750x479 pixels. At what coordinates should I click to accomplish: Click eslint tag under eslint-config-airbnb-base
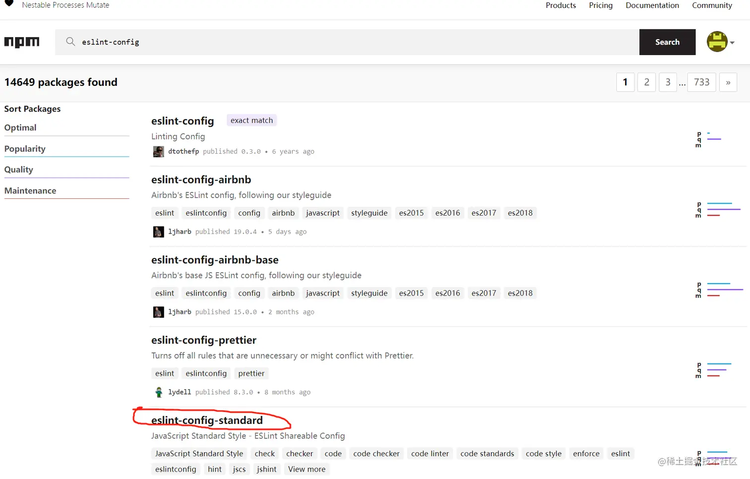(x=165, y=294)
